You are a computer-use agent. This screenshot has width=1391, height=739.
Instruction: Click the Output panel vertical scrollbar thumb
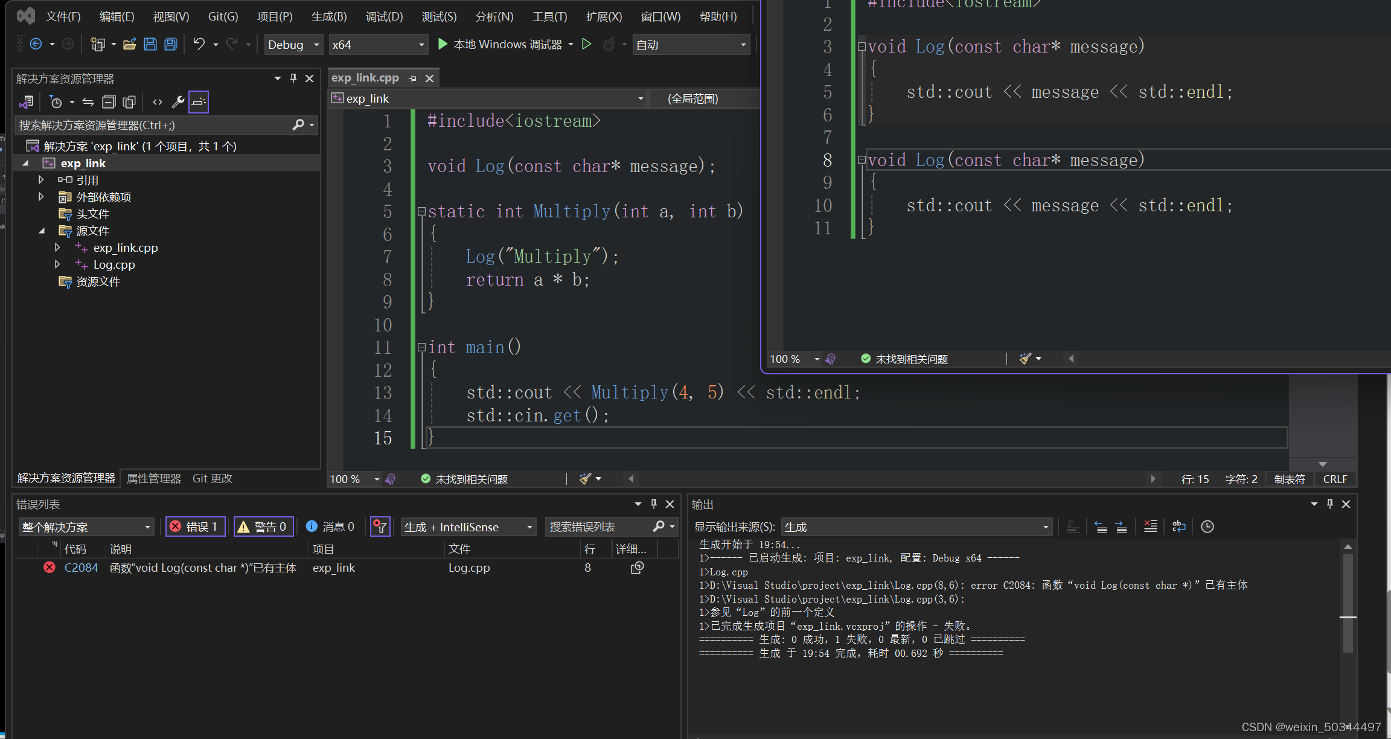click(1348, 604)
